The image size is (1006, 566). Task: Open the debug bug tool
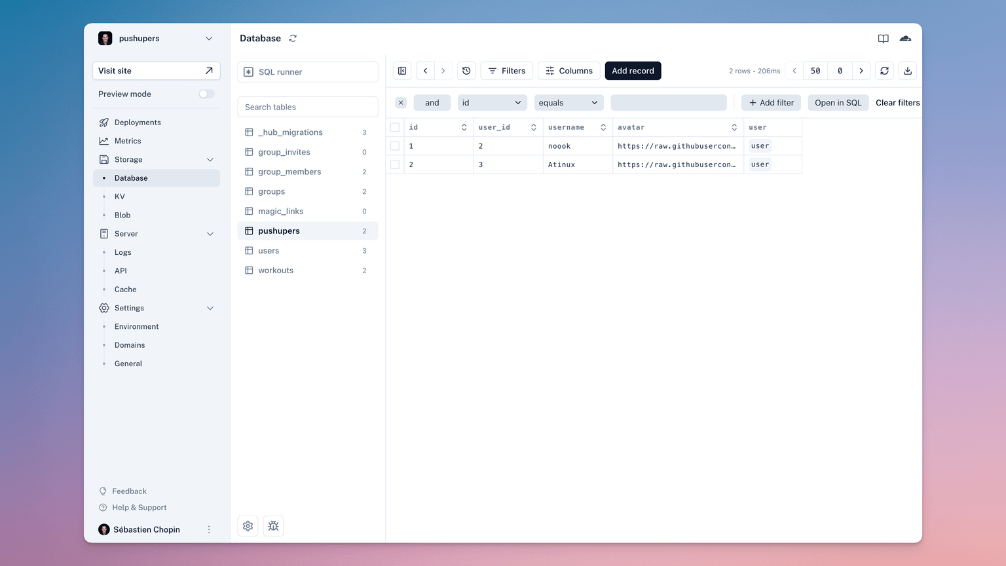pos(273,525)
